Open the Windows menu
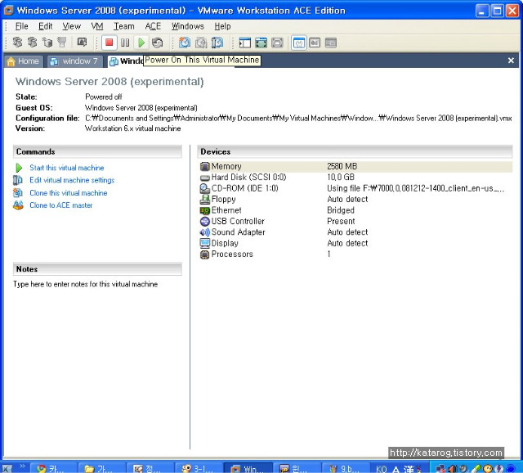 click(187, 26)
